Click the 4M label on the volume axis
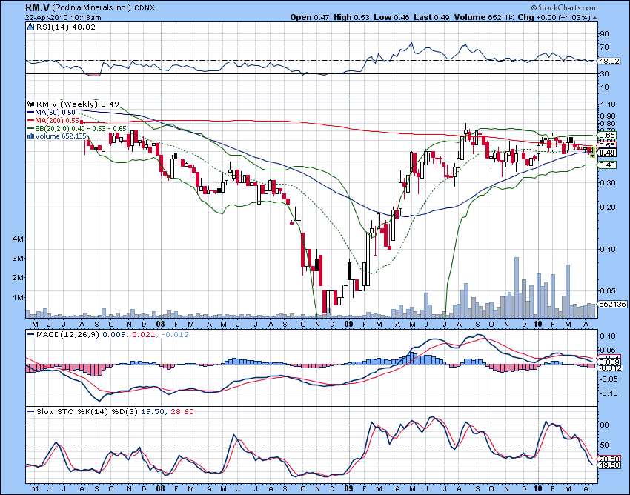 pyautogui.click(x=18, y=239)
